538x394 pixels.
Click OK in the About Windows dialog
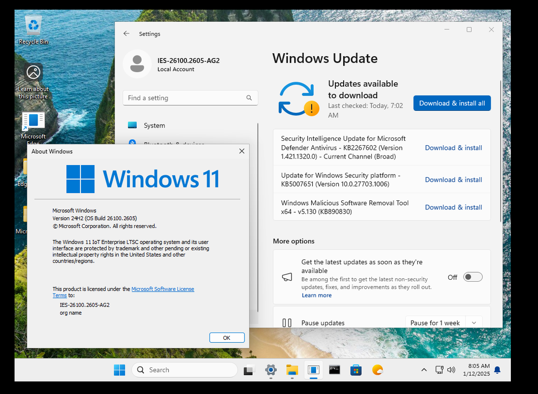pos(227,337)
